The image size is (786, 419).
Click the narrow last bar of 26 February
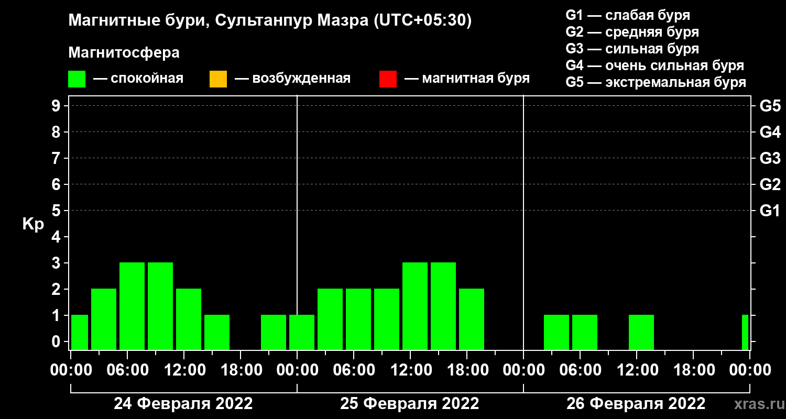[x=745, y=333]
